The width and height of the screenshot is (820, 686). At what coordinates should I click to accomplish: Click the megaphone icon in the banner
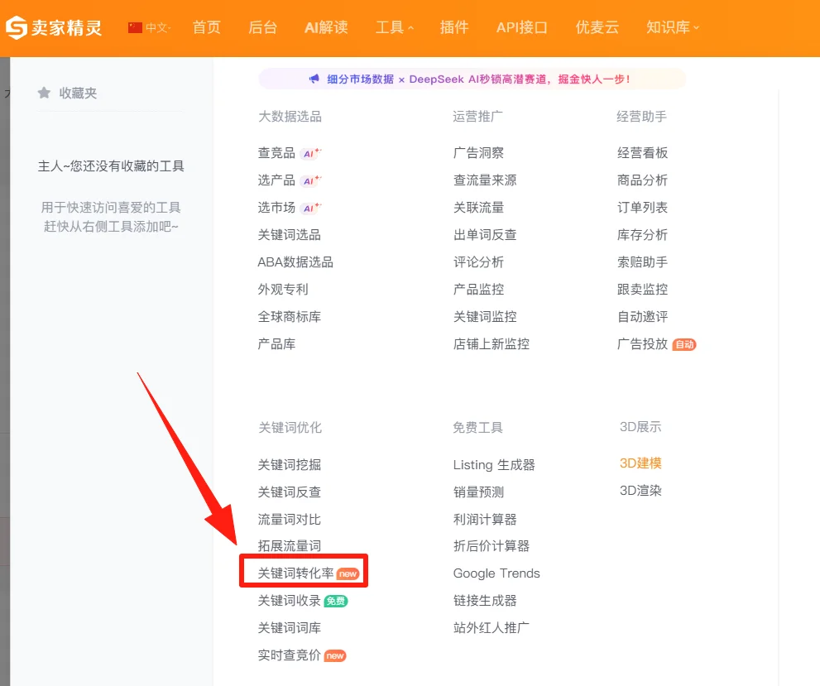(314, 79)
